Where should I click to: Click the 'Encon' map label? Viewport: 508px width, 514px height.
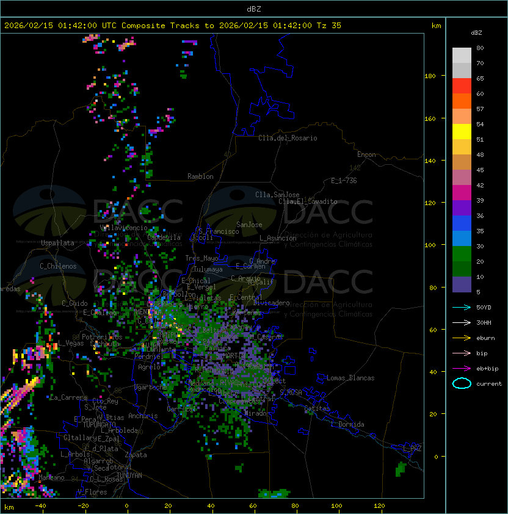[x=366, y=154]
